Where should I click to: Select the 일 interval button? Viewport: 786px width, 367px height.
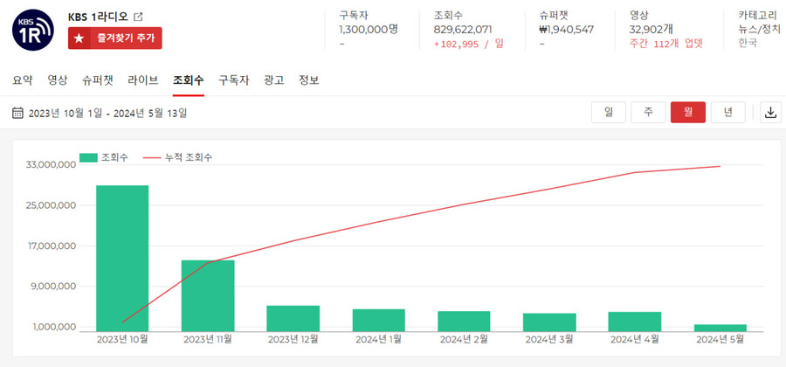tap(609, 113)
